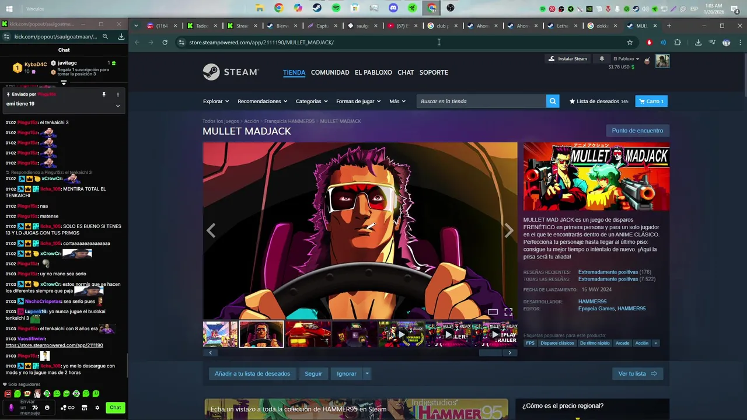747x420 pixels.
Task: Open the Epopeia Games publisher link
Action: point(596,309)
